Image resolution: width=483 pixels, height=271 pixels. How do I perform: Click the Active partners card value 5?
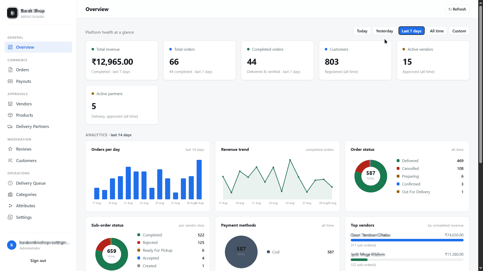point(94,106)
